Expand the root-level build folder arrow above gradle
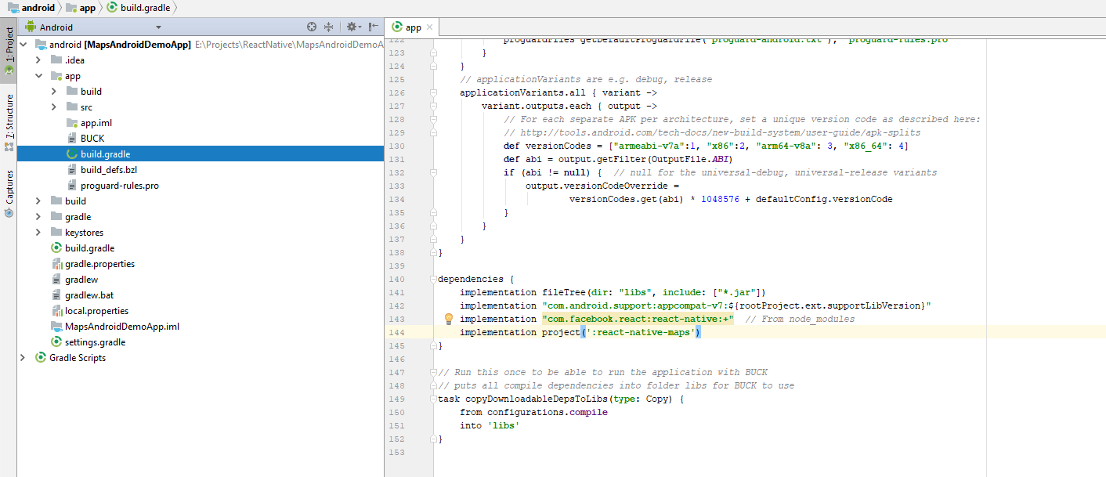Viewport: 1106px width, 477px height. (x=38, y=201)
